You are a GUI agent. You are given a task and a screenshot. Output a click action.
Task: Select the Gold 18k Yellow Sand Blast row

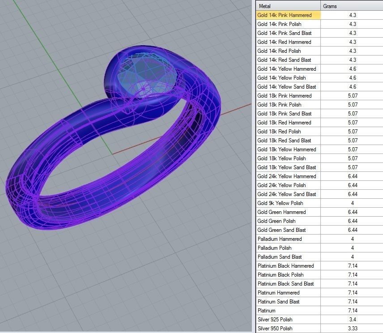(x=319, y=167)
